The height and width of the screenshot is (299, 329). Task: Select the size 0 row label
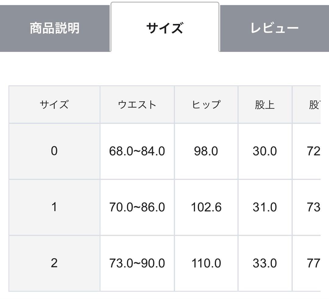(54, 151)
